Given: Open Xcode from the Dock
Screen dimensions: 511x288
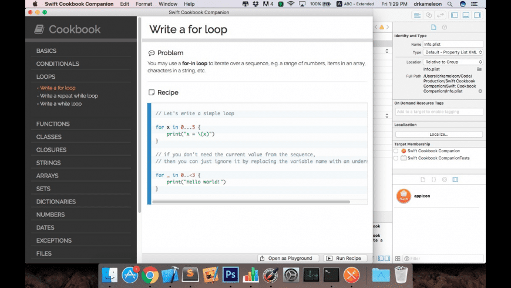Looking at the screenshot, I should tap(170, 274).
